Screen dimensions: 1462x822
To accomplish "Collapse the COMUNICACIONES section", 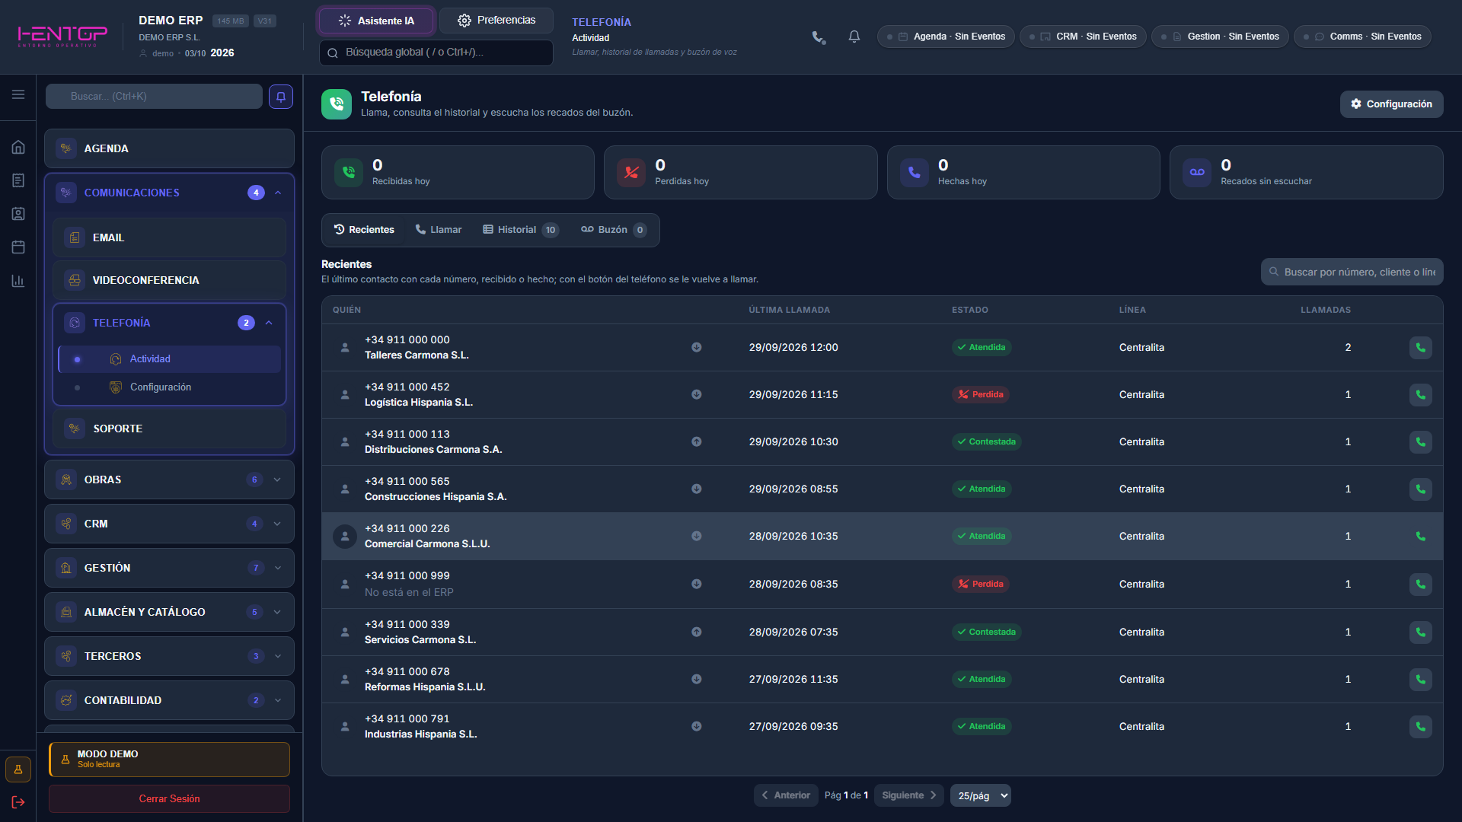I will pyautogui.click(x=278, y=193).
